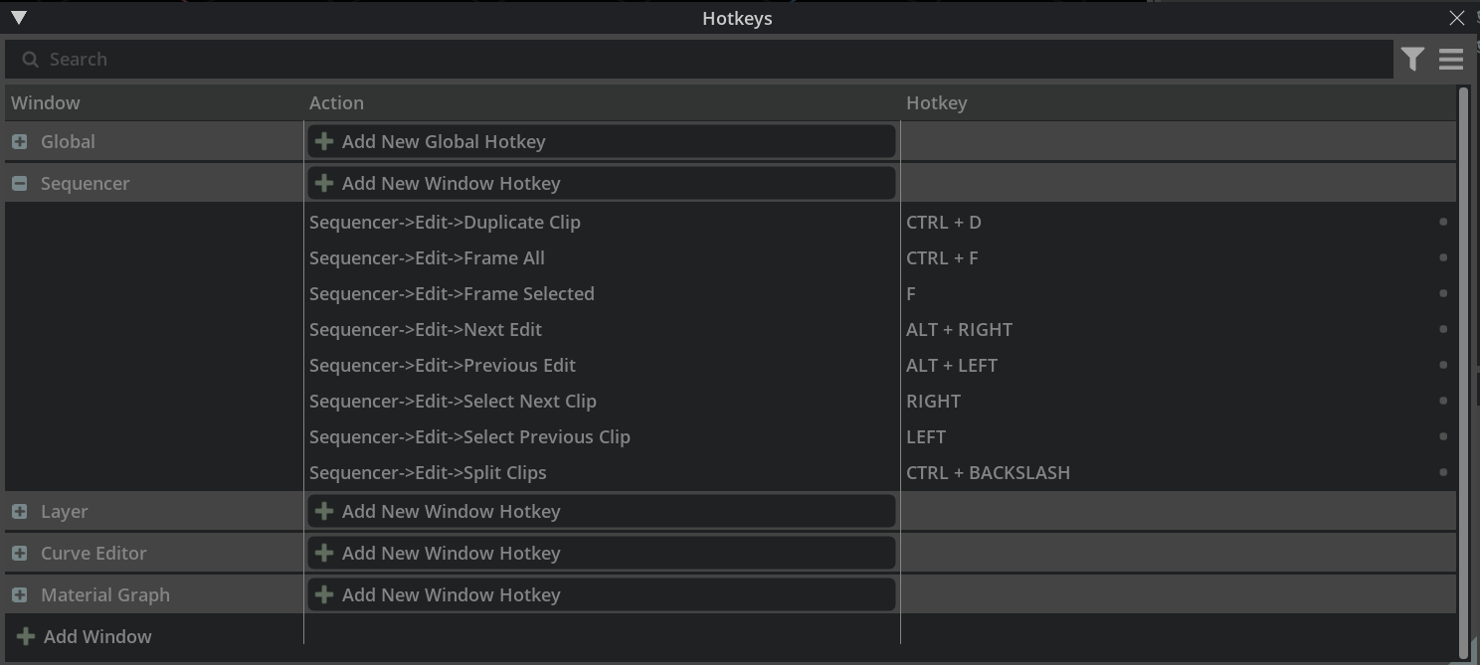Expand the Material Graph group
This screenshot has height=665, width=1480.
19,595
